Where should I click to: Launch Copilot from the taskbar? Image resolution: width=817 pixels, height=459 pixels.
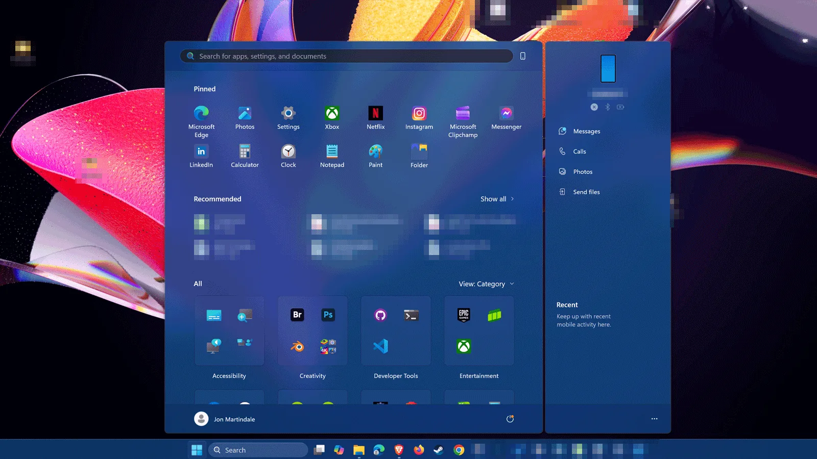tap(339, 450)
